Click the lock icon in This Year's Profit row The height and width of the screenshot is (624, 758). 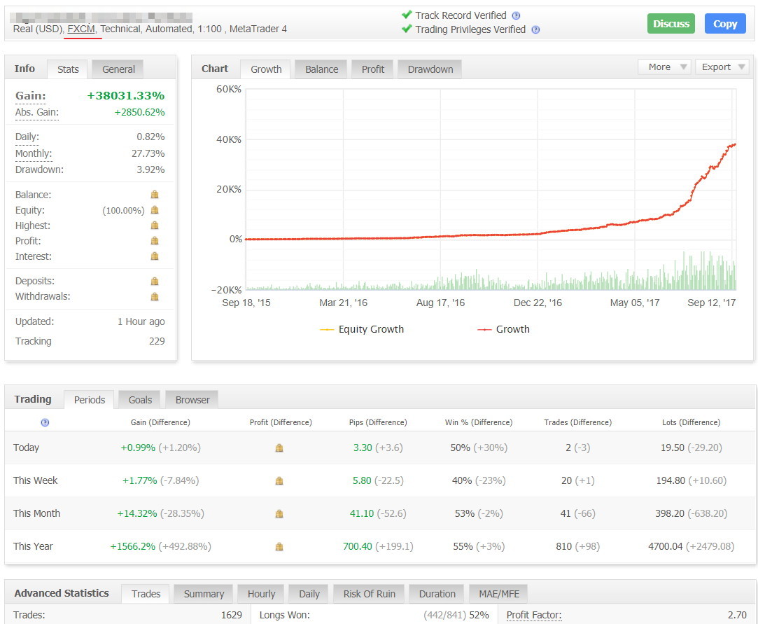tap(279, 546)
